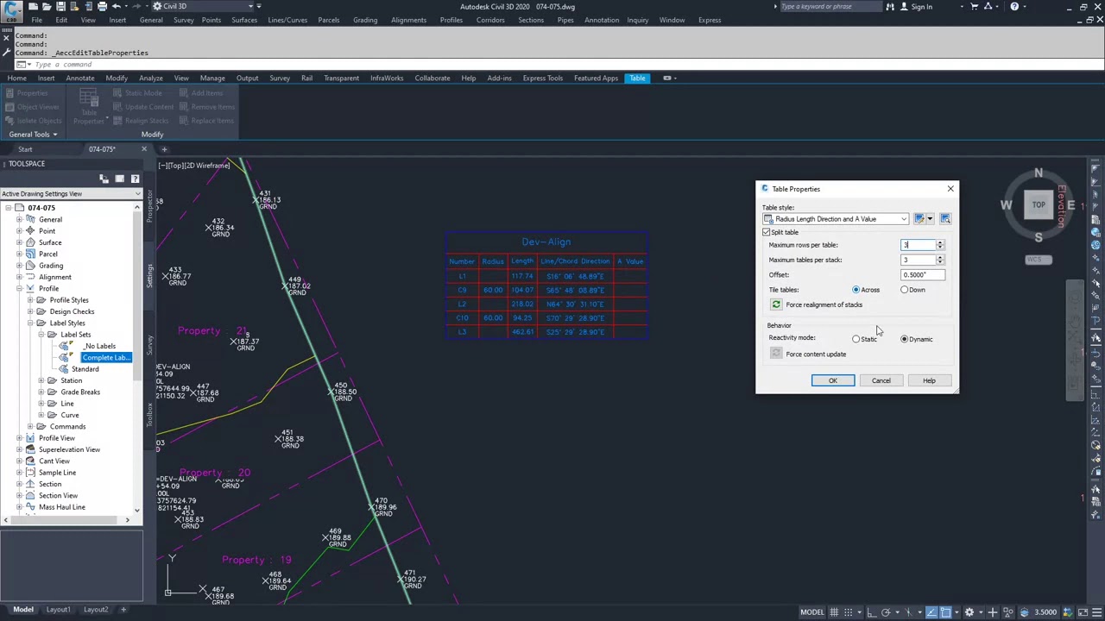Viewport: 1105px width, 621px height.
Task: Click the search binoculars icon in title bar
Action: (890, 7)
